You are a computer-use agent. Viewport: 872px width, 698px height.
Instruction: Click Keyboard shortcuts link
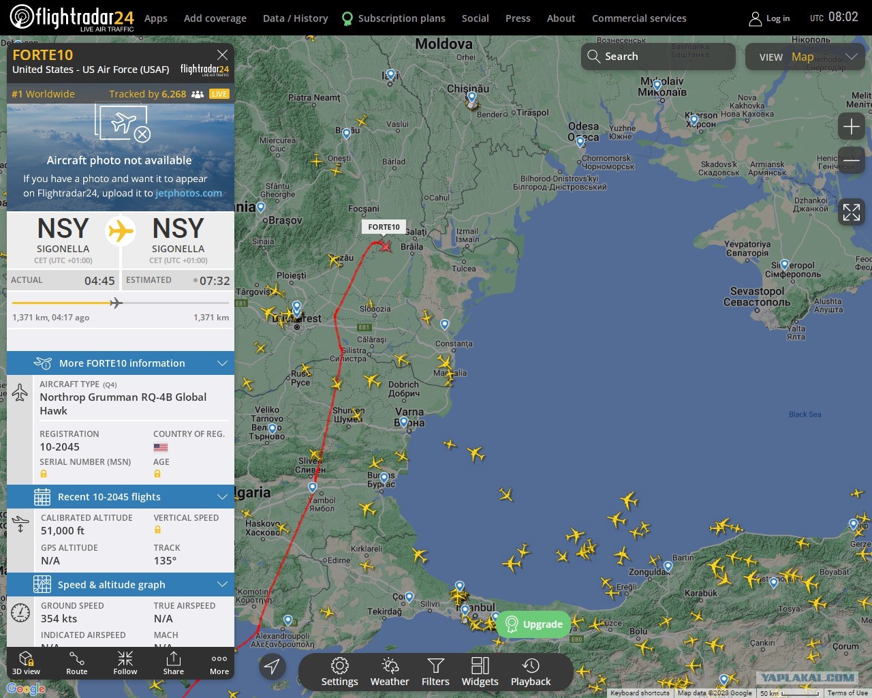point(640,693)
